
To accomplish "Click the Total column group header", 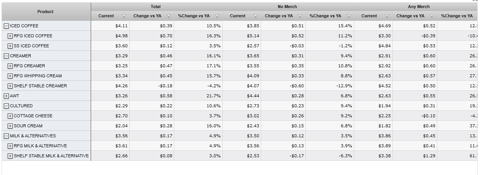I will (x=156, y=7).
